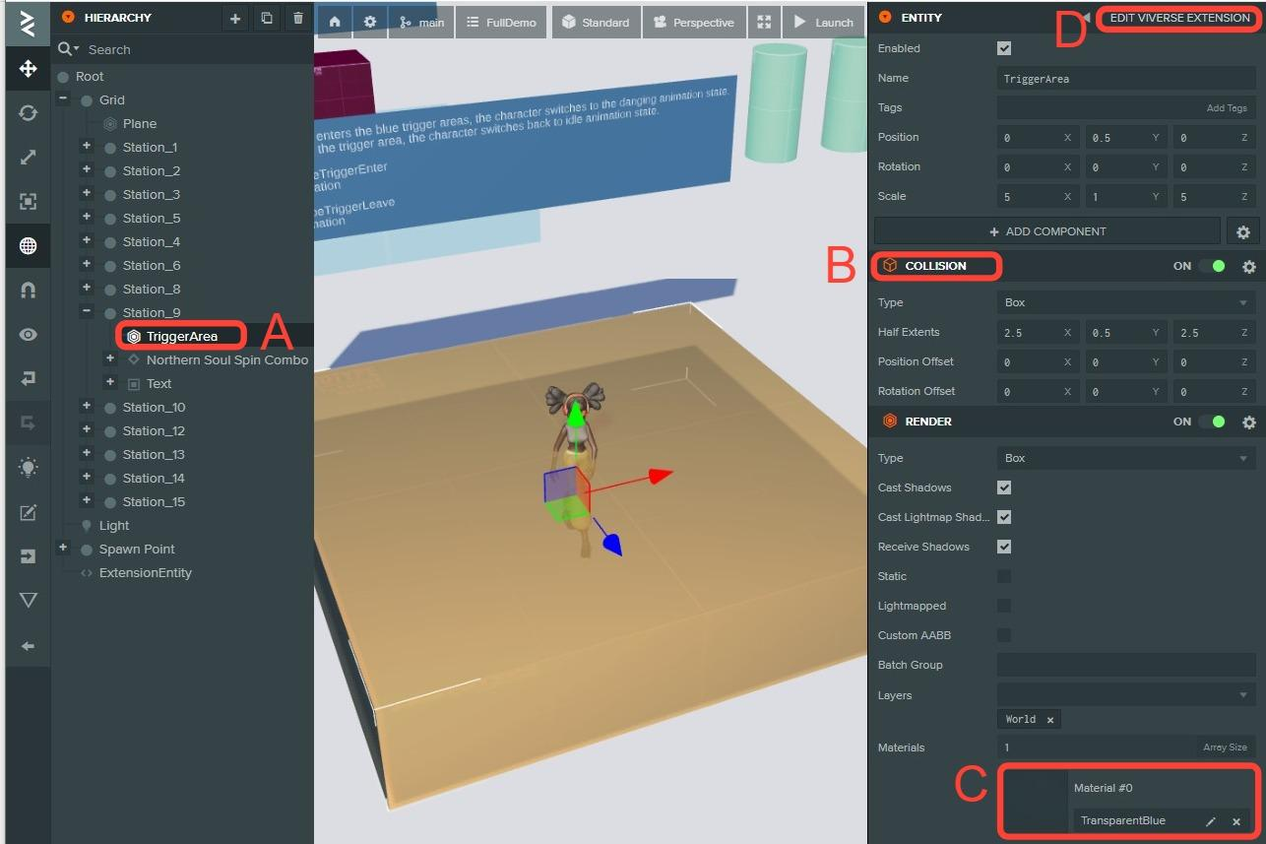
Task: Delete entity using the hierarchy trash icon
Action: click(x=298, y=19)
